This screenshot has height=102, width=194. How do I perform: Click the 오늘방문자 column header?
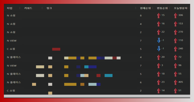pos(181,8)
